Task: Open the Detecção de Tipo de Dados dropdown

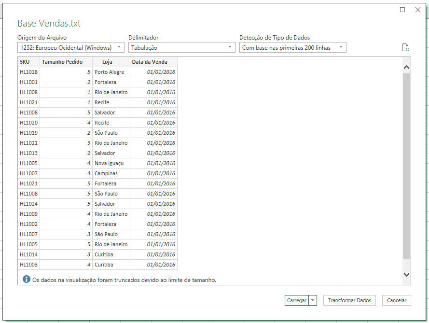Action: (293, 47)
